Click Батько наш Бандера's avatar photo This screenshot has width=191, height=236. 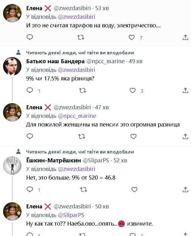pyautogui.click(x=12, y=66)
